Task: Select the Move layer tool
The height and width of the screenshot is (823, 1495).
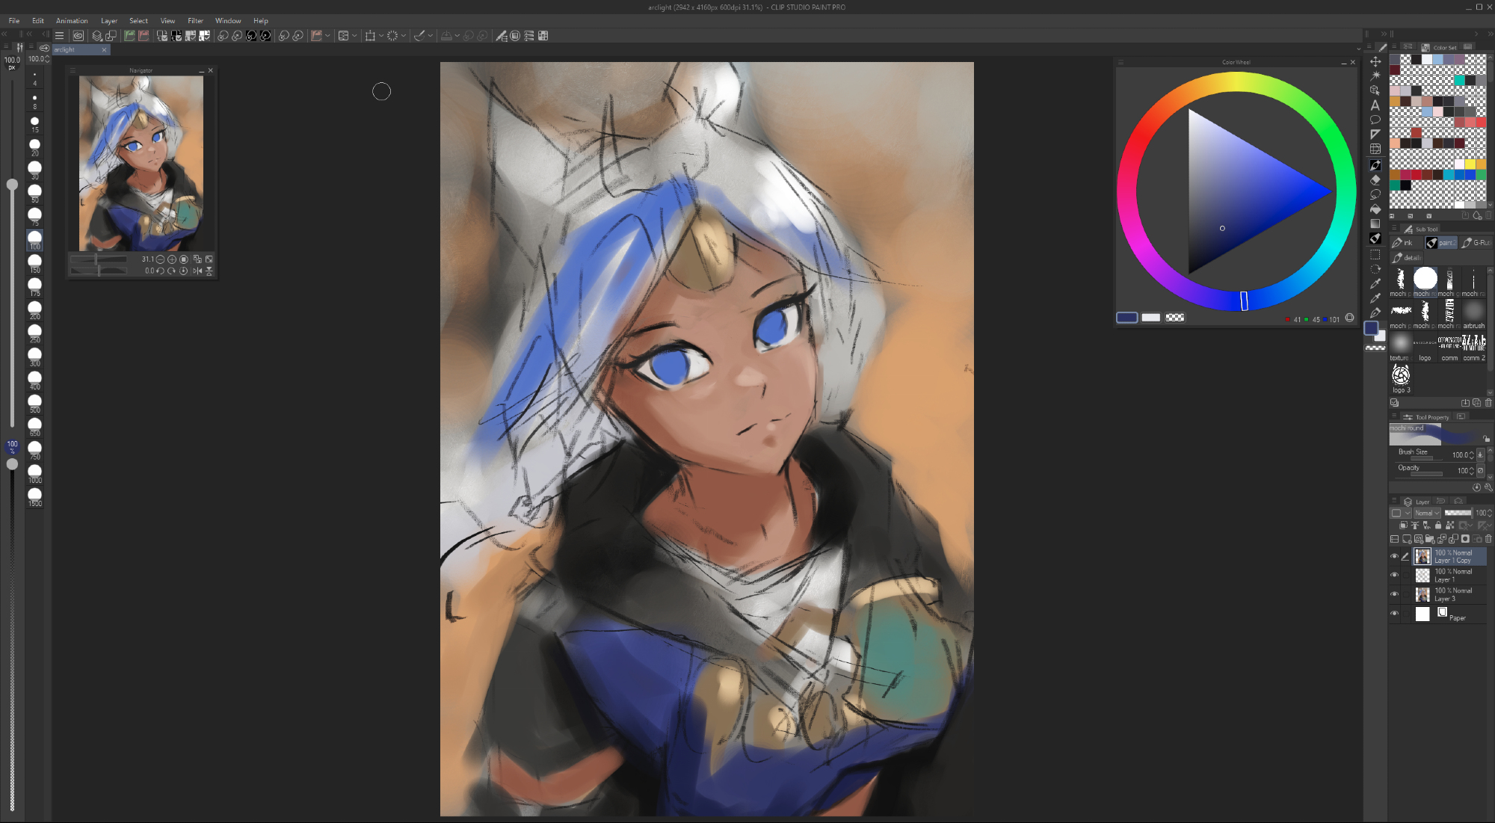Action: 1375,61
